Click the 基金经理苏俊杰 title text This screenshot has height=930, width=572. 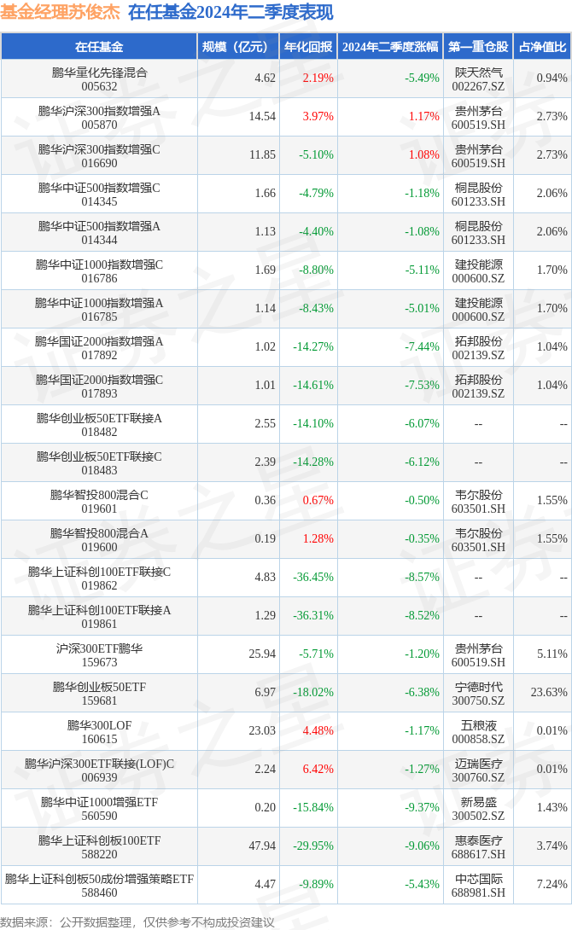click(x=60, y=13)
